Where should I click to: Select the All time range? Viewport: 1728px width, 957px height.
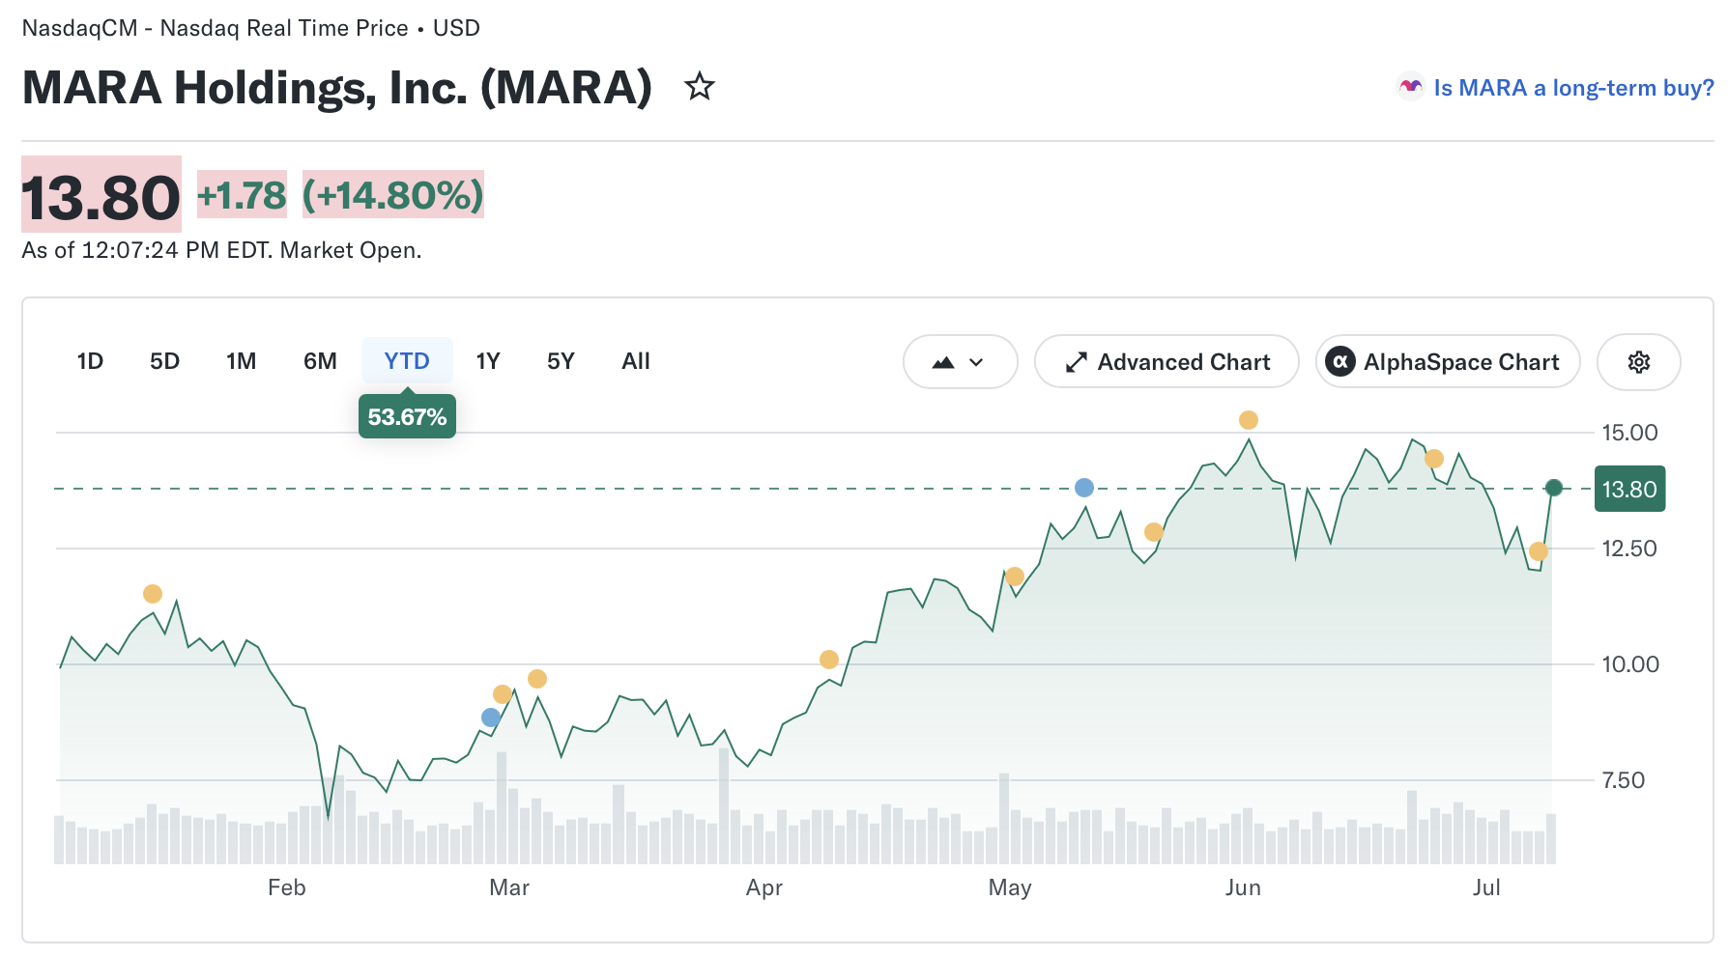coord(636,361)
